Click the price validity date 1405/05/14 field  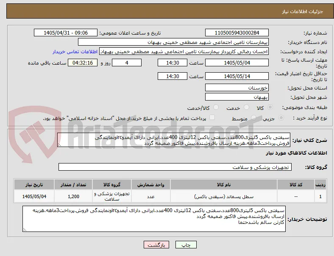coord(237,76)
